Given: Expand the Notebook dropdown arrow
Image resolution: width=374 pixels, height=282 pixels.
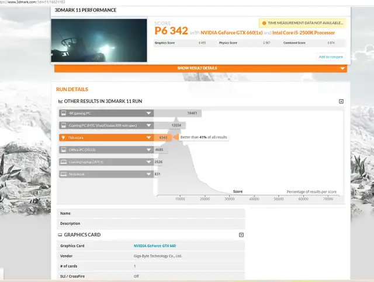Looking at the screenshot, I should point(148,174).
